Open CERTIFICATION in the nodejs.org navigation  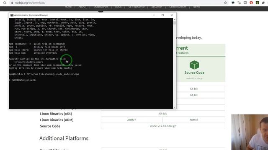pyautogui.click(x=178, y=7)
